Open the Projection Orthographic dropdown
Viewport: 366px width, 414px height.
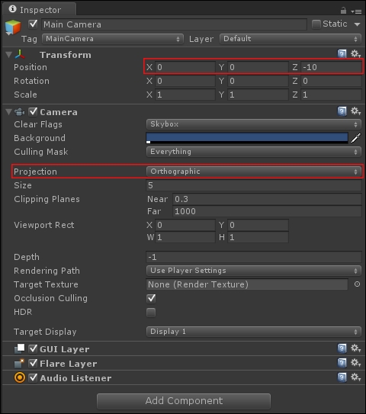(x=253, y=172)
